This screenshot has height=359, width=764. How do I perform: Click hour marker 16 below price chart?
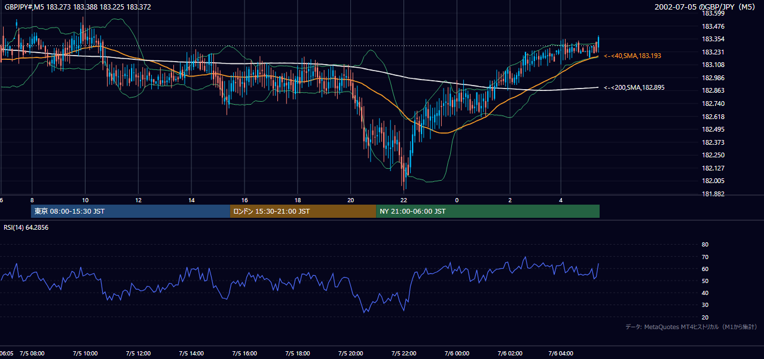pyautogui.click(x=245, y=200)
